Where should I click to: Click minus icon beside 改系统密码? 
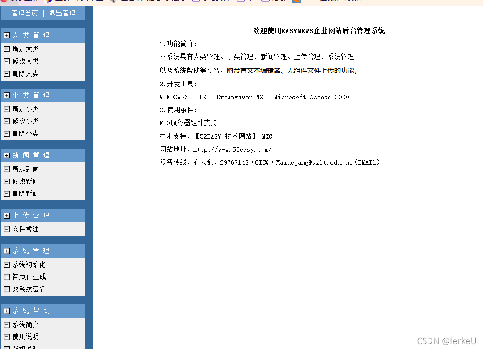(x=6, y=289)
